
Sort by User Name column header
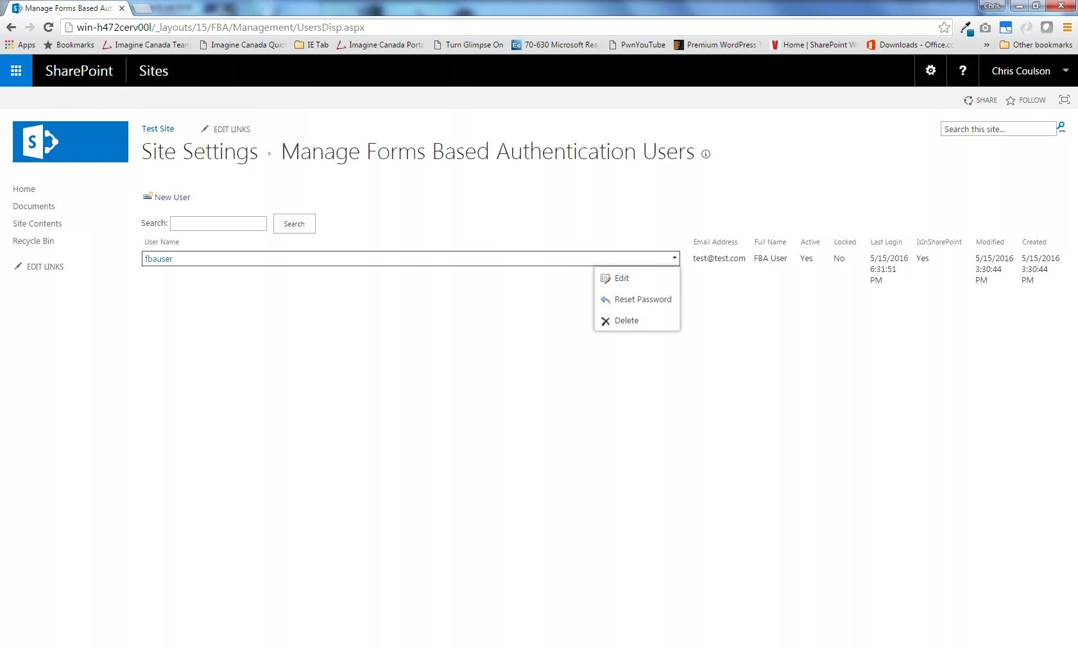(x=162, y=242)
